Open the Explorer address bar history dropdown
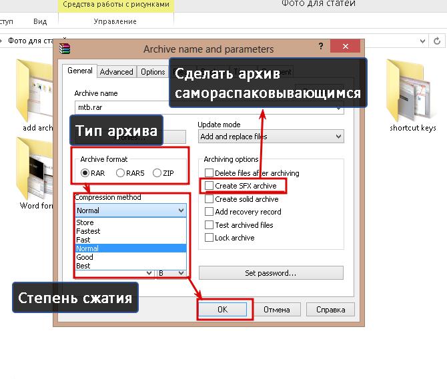The image size is (447, 379). [422, 41]
